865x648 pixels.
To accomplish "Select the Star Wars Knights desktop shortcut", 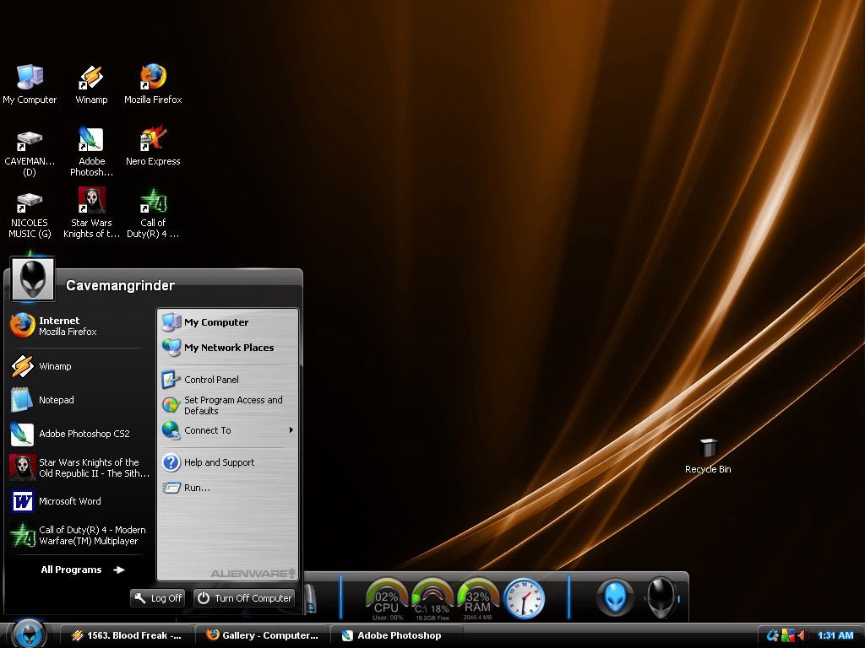I will pos(91,213).
